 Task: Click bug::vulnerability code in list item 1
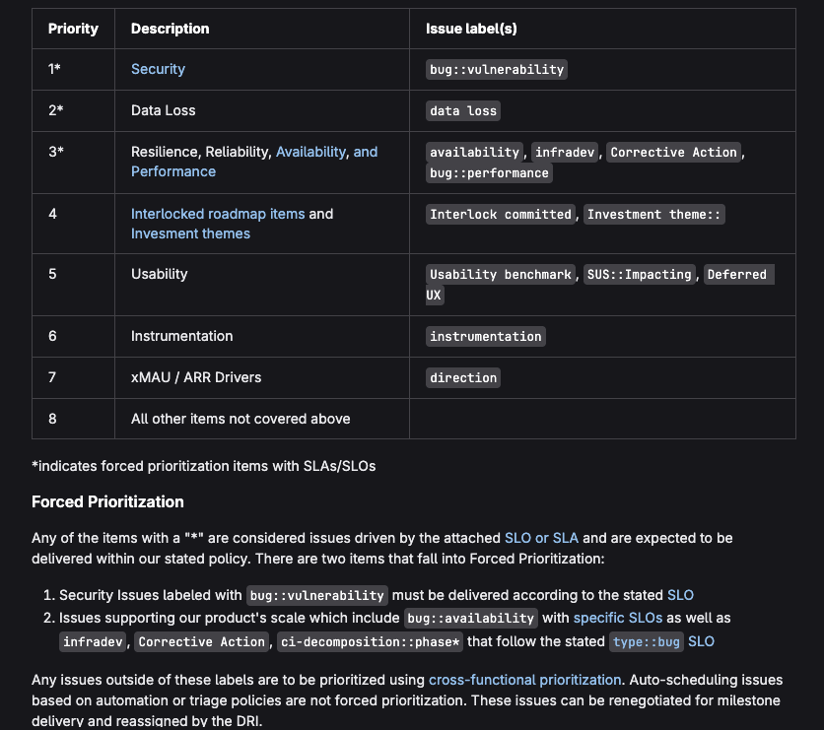(316, 596)
